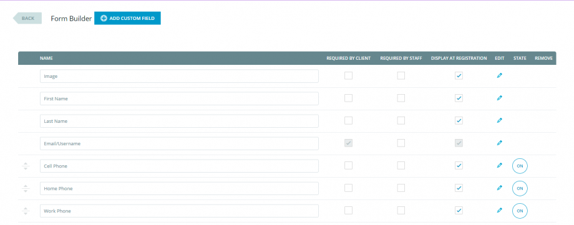
Task: Switch off the Home Phone state
Action: click(x=520, y=188)
